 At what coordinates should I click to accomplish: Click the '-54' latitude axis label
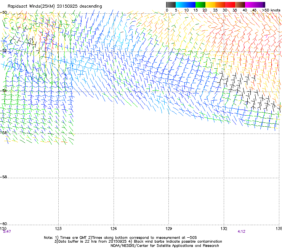3,91
